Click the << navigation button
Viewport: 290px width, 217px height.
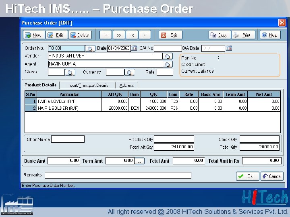pyautogui.click(x=132, y=35)
